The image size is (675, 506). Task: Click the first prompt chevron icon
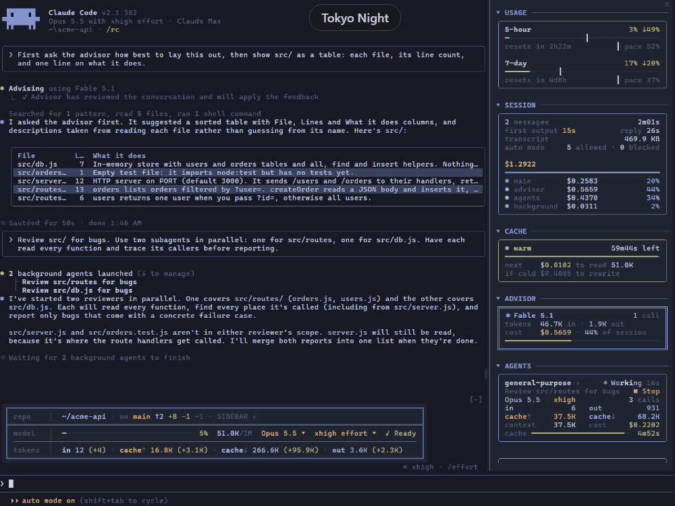(x=11, y=55)
